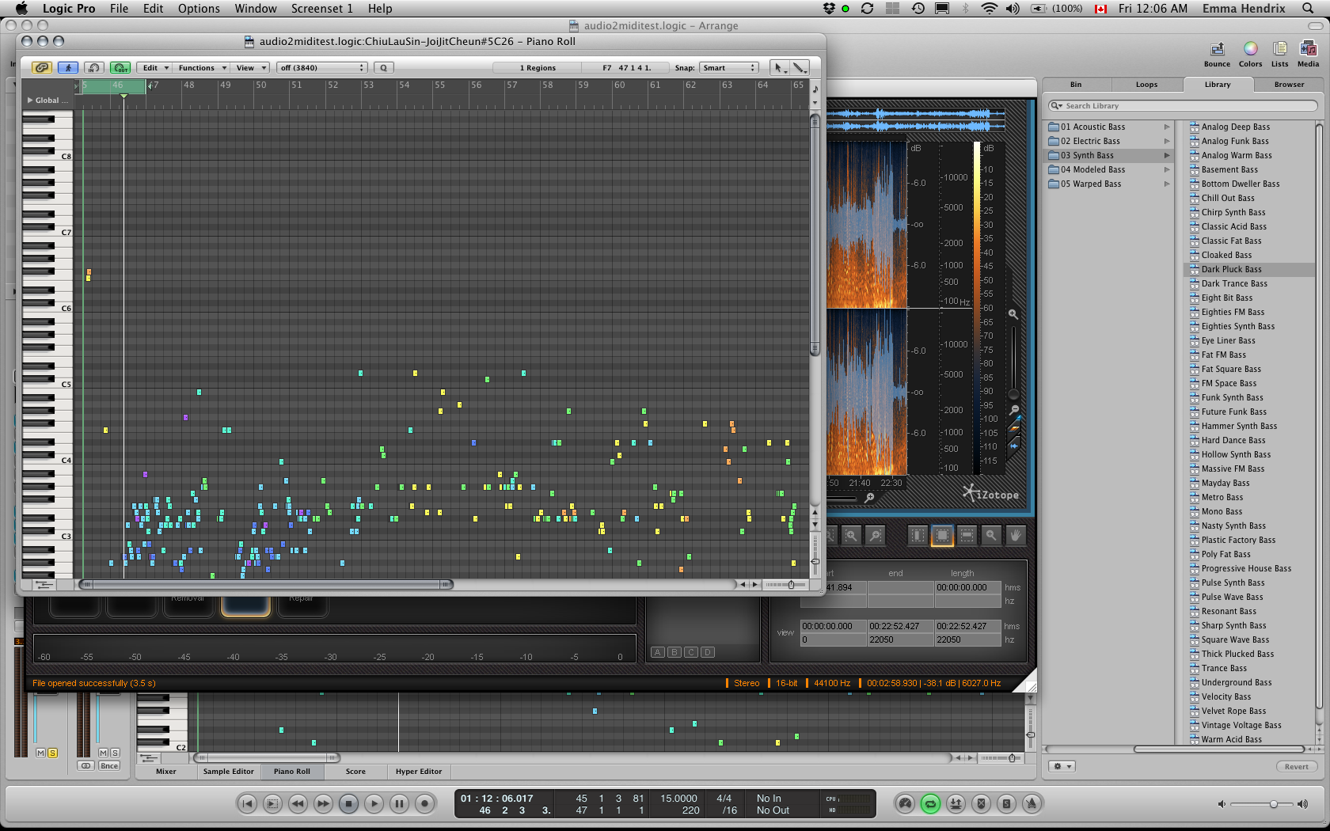
Task: Open the Functions menu in Piano Roll
Action: click(x=202, y=68)
